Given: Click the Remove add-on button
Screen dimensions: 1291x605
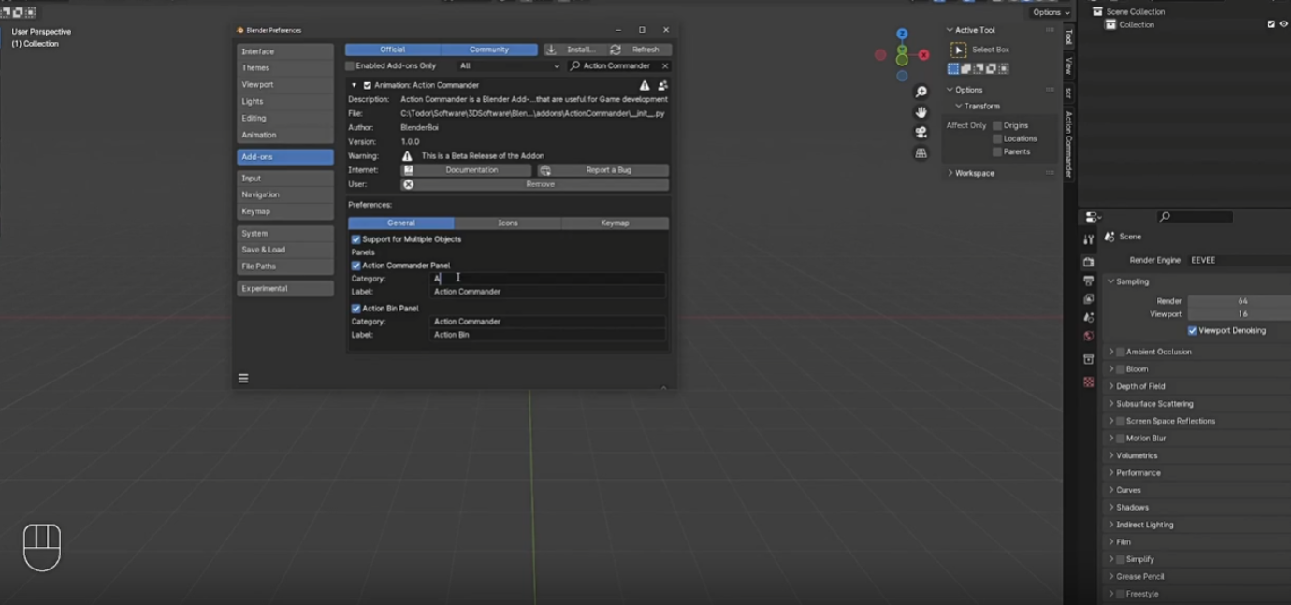Looking at the screenshot, I should (x=534, y=184).
